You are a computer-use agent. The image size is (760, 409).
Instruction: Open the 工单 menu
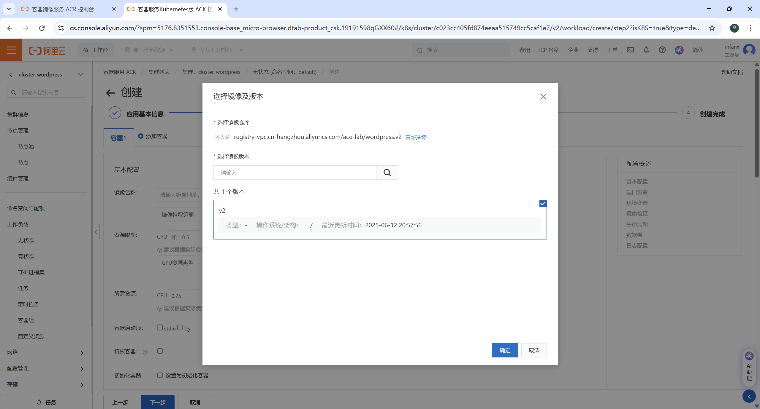(612, 50)
